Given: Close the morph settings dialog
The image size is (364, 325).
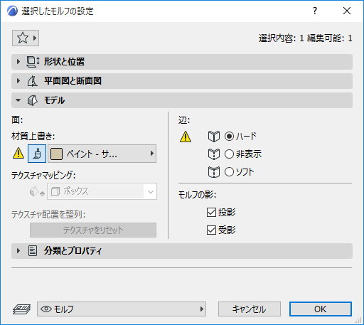Looking at the screenshot, I should [347, 11].
